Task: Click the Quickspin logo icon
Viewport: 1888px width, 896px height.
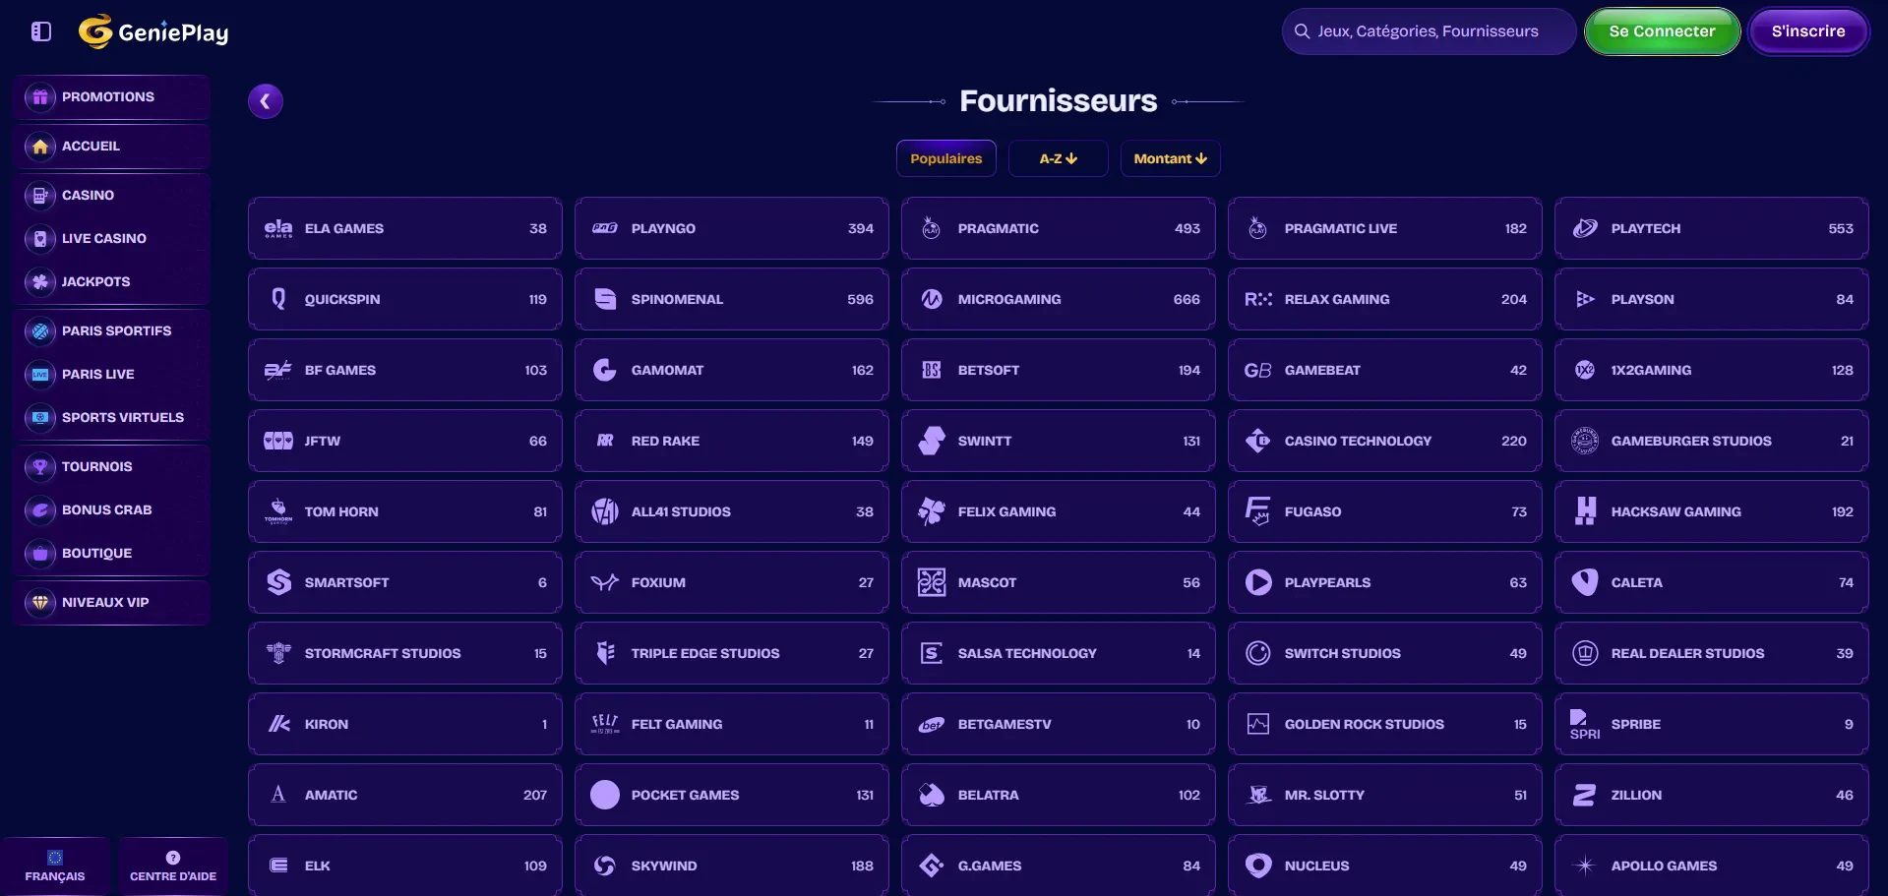Action: click(x=278, y=299)
